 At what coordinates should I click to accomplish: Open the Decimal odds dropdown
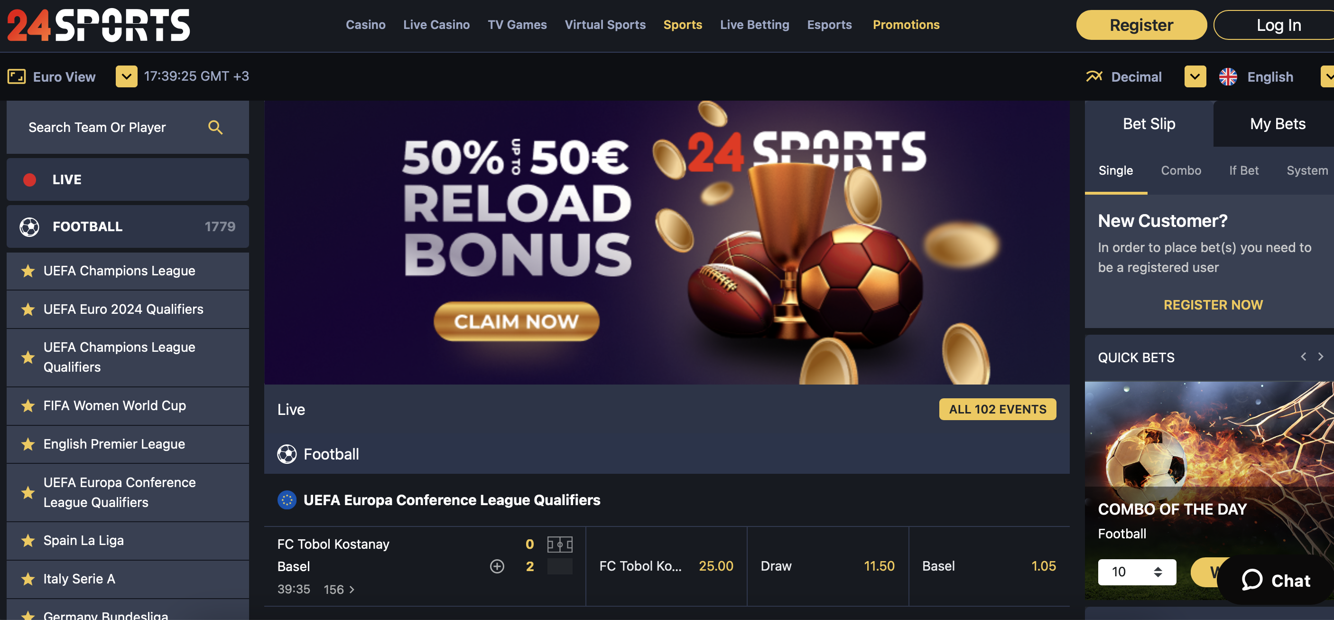[1195, 77]
